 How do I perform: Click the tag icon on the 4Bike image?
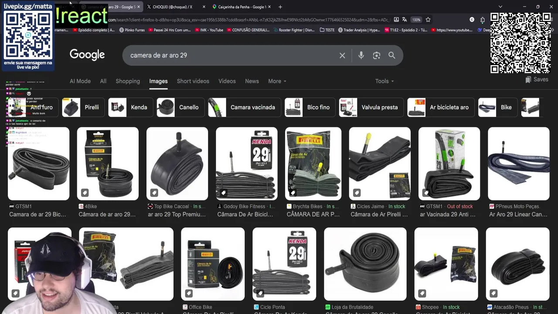click(85, 193)
